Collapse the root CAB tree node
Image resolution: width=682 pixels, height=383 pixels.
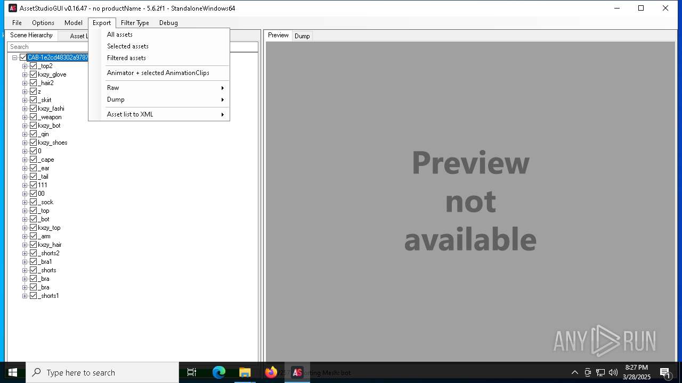[14, 57]
